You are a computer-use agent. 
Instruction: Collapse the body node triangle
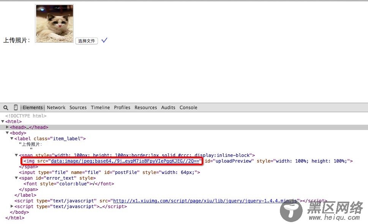pos(7,133)
